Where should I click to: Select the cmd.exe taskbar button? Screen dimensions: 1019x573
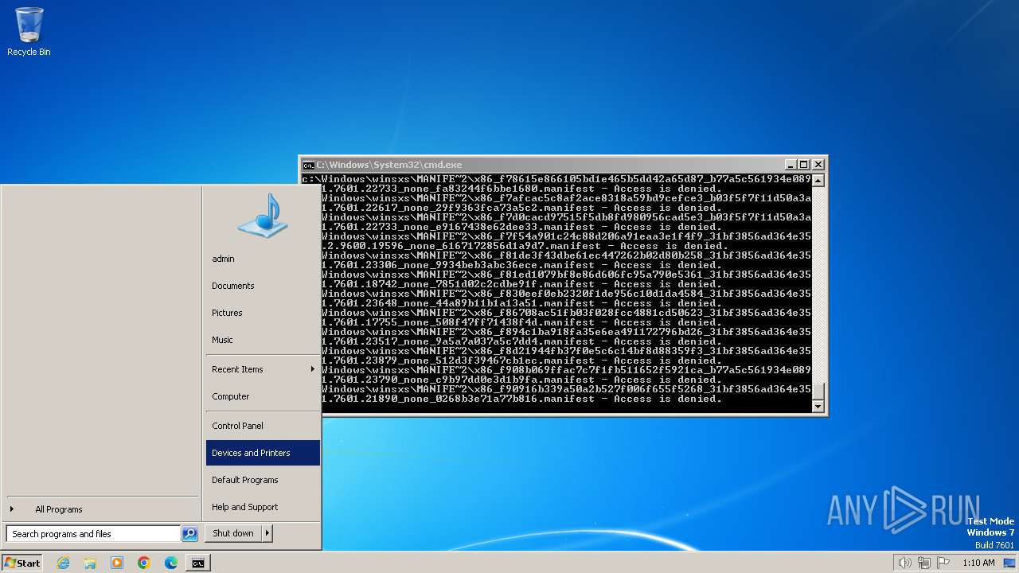[x=197, y=563]
